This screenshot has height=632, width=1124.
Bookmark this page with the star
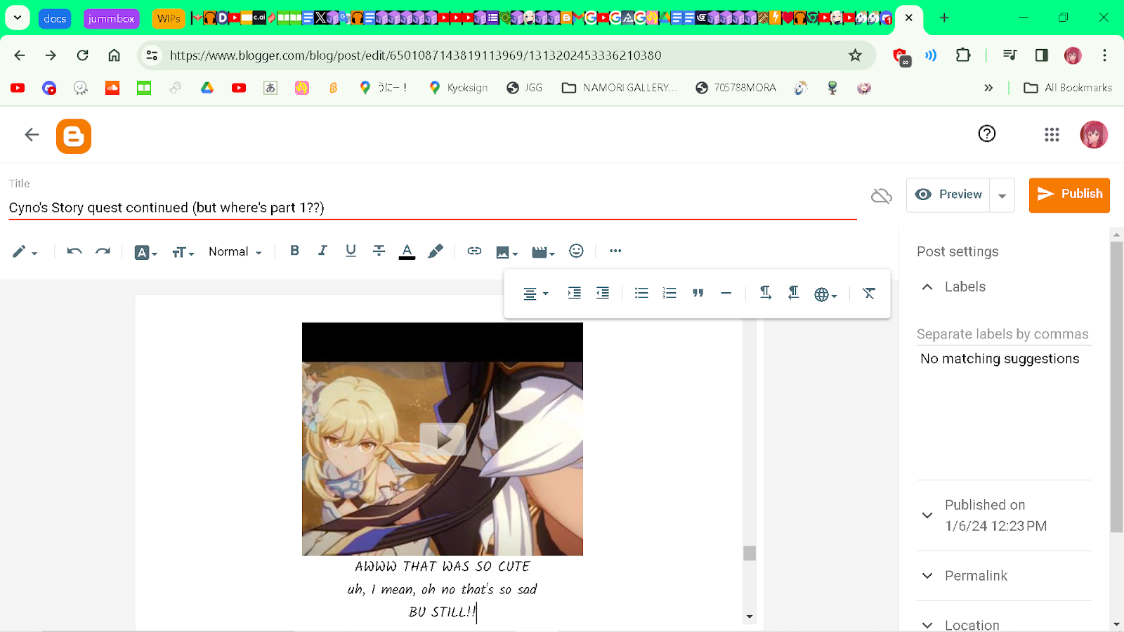tap(855, 55)
